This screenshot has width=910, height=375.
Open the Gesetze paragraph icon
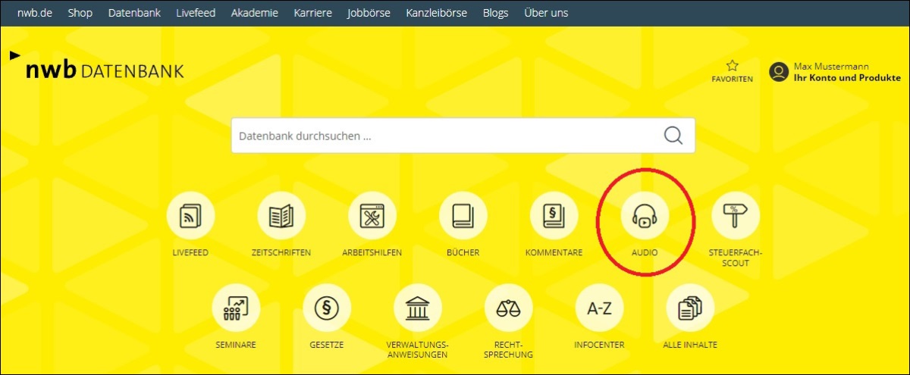click(x=327, y=308)
